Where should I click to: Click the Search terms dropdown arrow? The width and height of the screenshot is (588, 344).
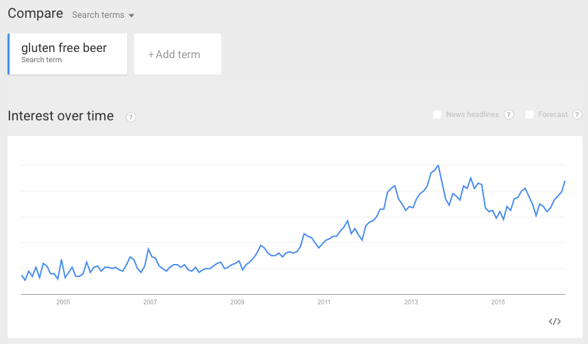click(131, 15)
